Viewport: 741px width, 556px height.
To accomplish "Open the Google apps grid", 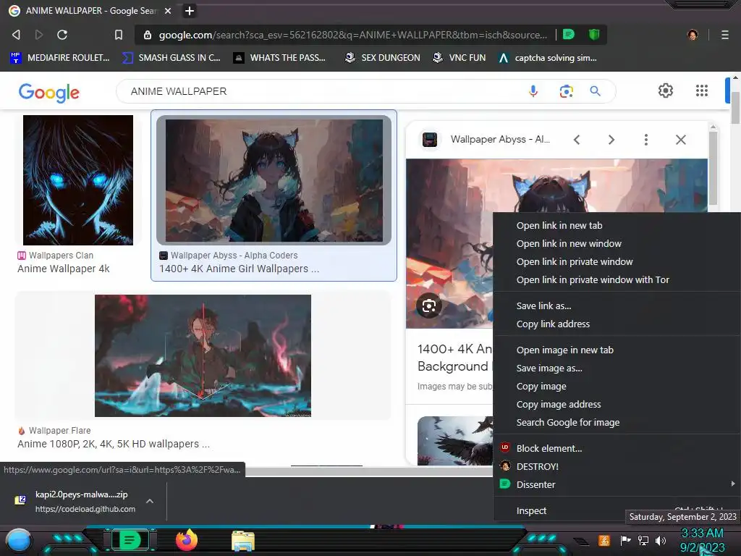I will pos(702,90).
